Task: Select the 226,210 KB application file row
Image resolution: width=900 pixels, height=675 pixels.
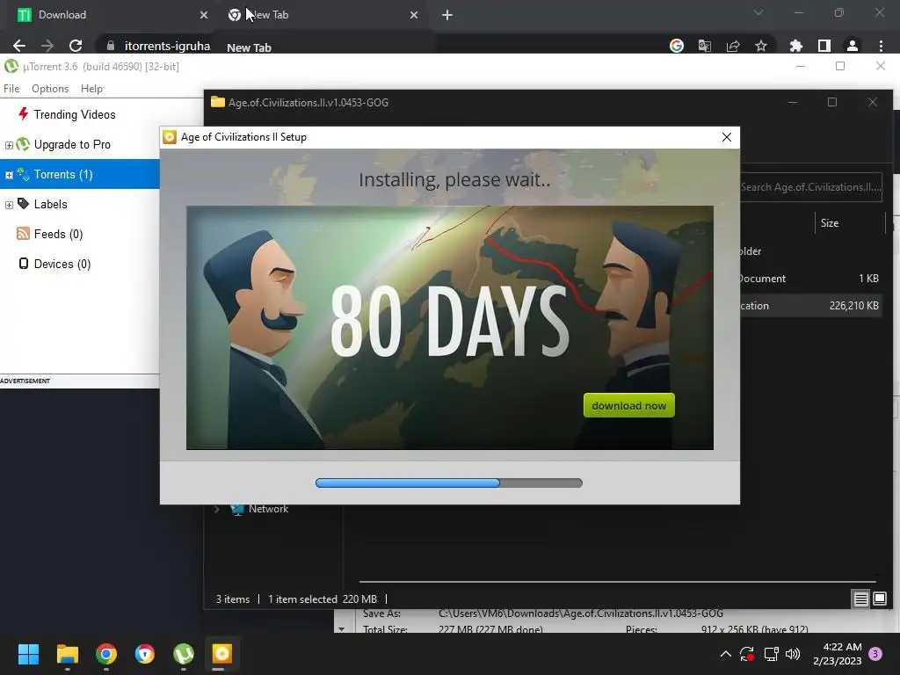Action: [810, 306]
